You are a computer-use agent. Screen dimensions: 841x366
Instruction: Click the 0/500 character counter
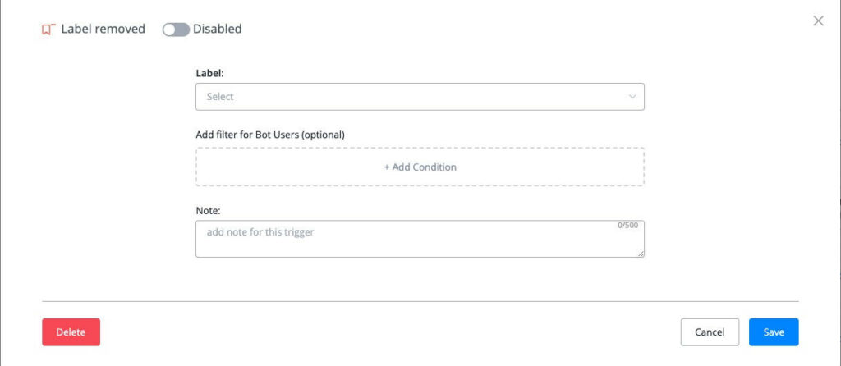coord(627,226)
